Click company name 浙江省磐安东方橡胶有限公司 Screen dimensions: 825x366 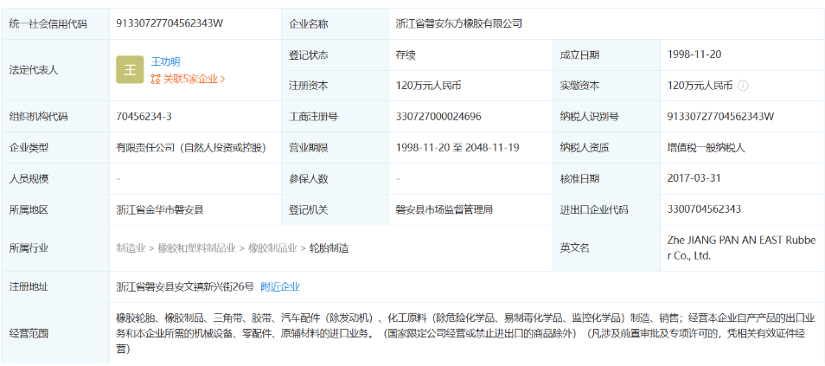click(x=459, y=23)
